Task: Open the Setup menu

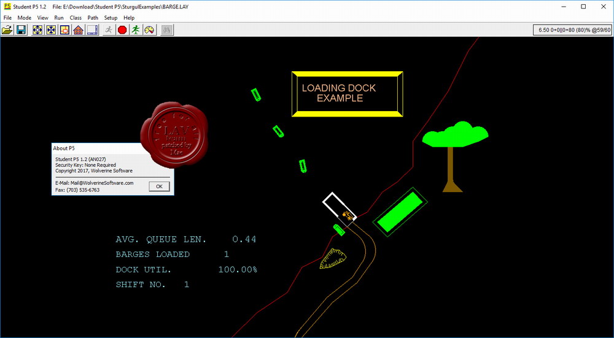Action: [x=111, y=18]
